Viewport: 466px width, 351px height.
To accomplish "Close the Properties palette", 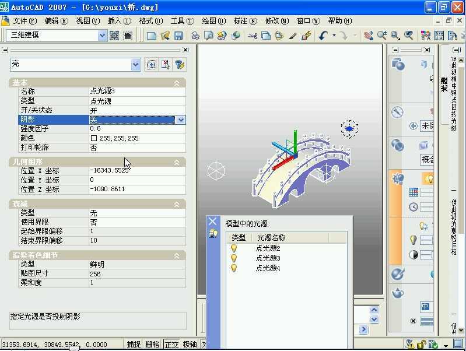I will coord(185,50).
